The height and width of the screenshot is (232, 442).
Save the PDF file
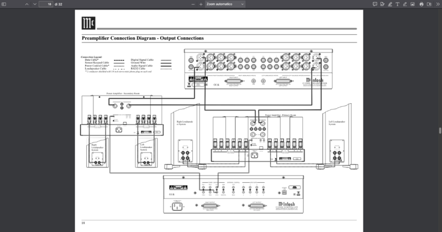tap(429, 4)
